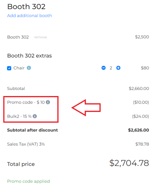This screenshot has width=154, height=186.
Task: Click the Promo code applied message
Action: (x=28, y=181)
